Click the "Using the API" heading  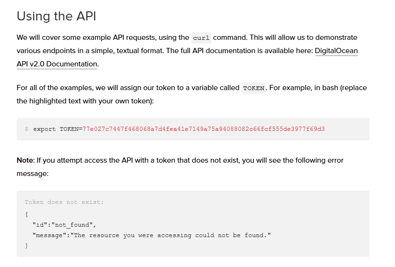tap(56, 16)
